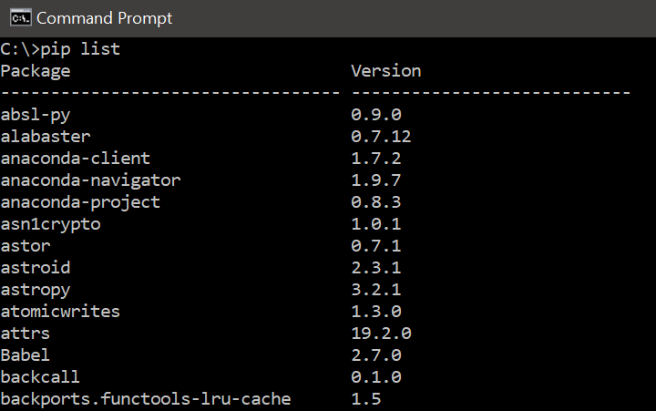Screen dimensions: 656x411
Task: Click the alabaster version number 0.7.12
Action: 381,137
